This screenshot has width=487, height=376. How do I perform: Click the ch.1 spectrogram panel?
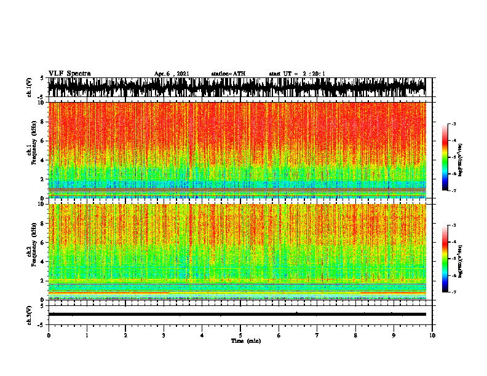237,150
